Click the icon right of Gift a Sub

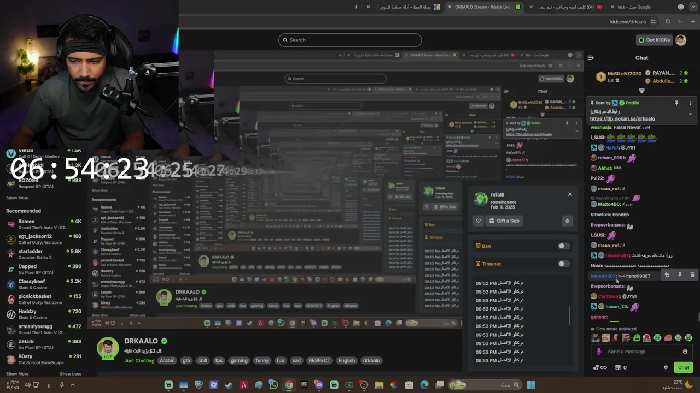[x=567, y=221]
